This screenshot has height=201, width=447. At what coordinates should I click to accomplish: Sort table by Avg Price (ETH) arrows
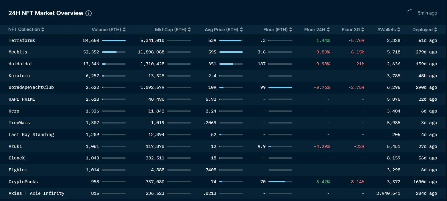241,30
